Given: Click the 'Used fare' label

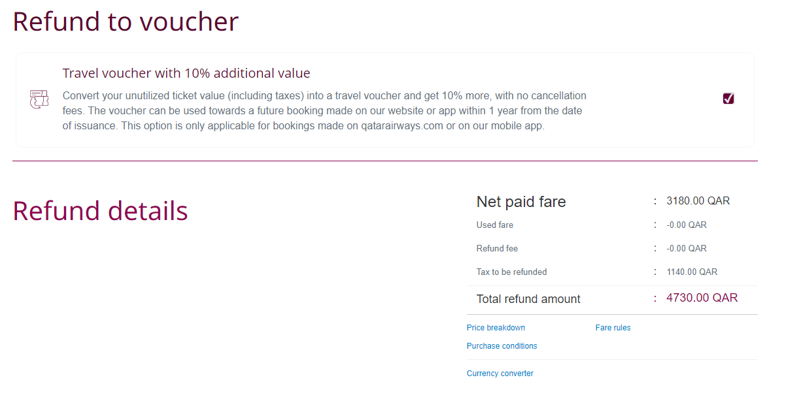Looking at the screenshot, I should pyautogui.click(x=495, y=225).
